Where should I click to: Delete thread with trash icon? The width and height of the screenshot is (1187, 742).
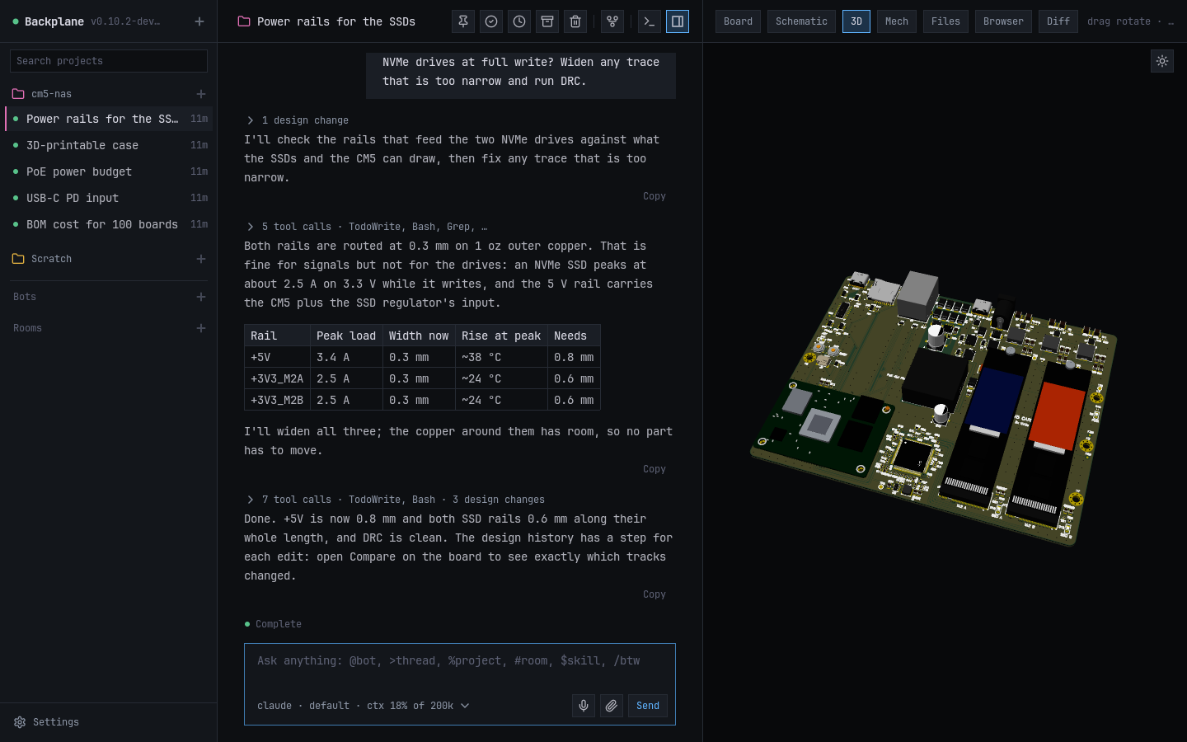[x=575, y=21]
